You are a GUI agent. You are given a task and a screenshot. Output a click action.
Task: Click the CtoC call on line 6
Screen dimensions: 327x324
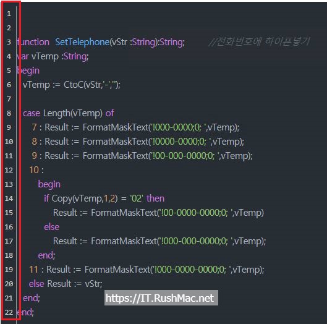pos(91,85)
